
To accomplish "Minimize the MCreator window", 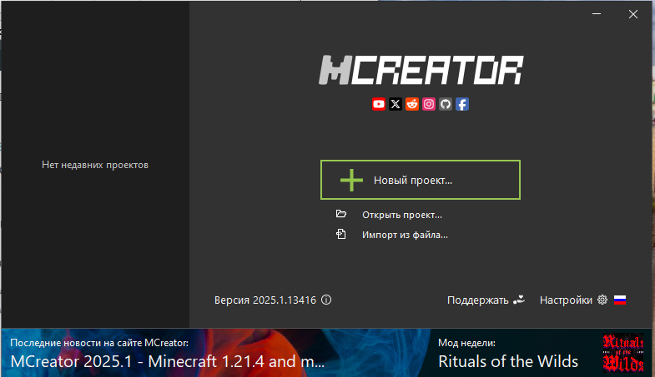I will [x=597, y=14].
